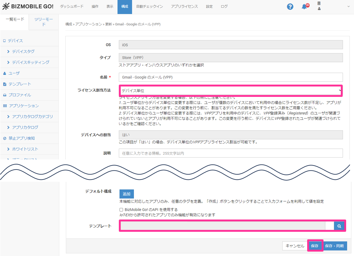354x256 pixels.
Task: Open アプリケーション in the sidebar
Action: [x=24, y=106]
